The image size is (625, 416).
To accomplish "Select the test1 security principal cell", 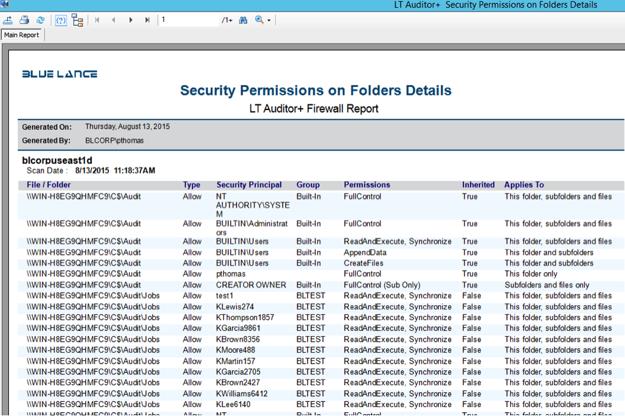I will [225, 296].
